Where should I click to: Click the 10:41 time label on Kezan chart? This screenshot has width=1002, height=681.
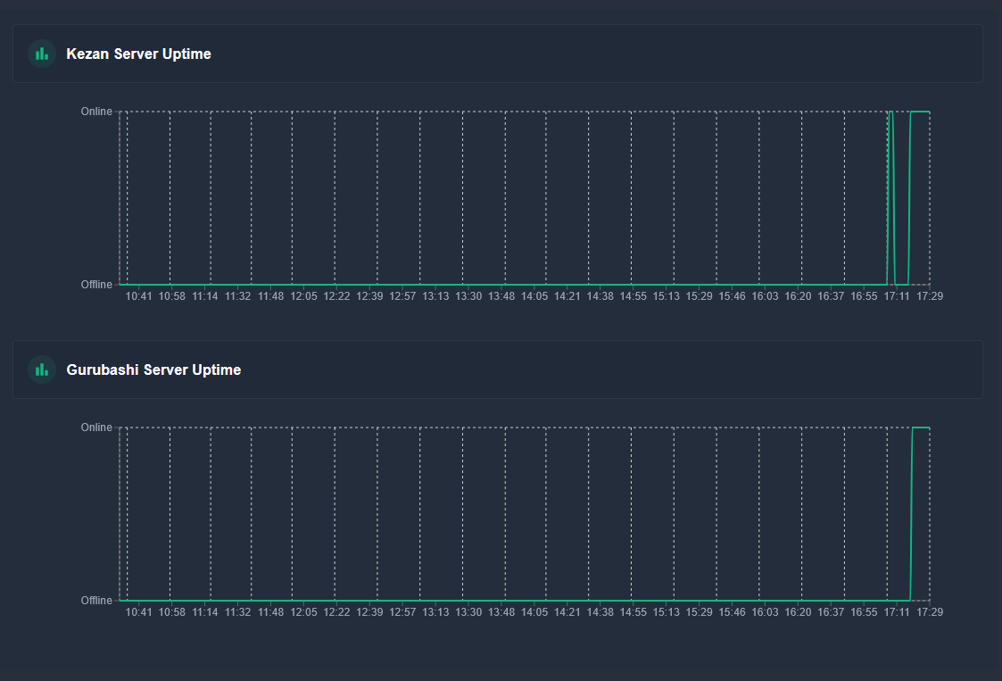(x=138, y=296)
